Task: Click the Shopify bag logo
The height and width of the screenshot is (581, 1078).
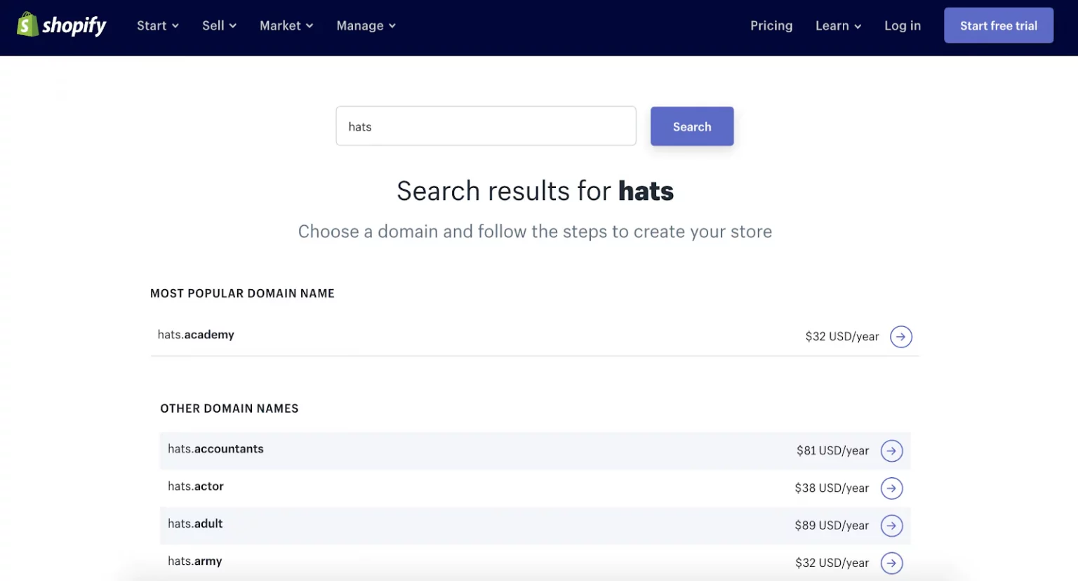Action: click(27, 25)
